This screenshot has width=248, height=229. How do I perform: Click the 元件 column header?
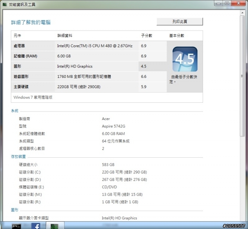point(17,36)
